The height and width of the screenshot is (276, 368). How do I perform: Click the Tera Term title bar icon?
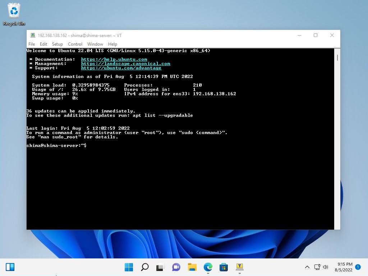pyautogui.click(x=33, y=35)
